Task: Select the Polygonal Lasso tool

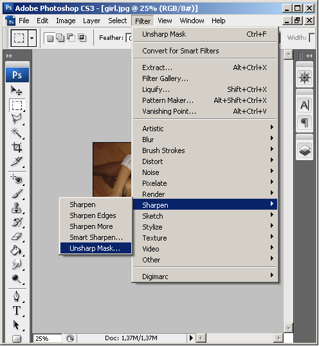Action: [17, 118]
